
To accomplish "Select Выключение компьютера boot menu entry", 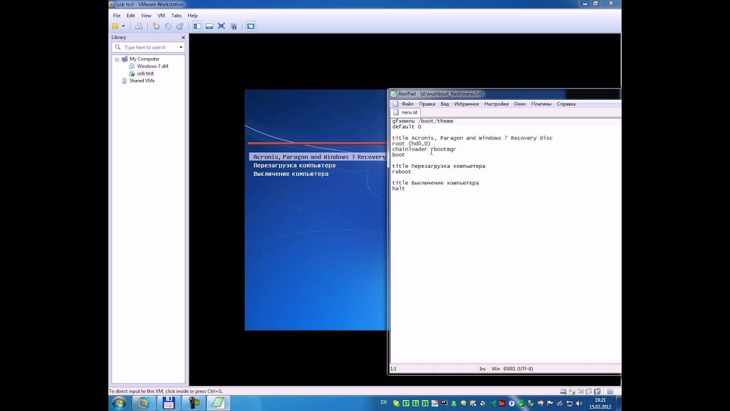I will (291, 174).
